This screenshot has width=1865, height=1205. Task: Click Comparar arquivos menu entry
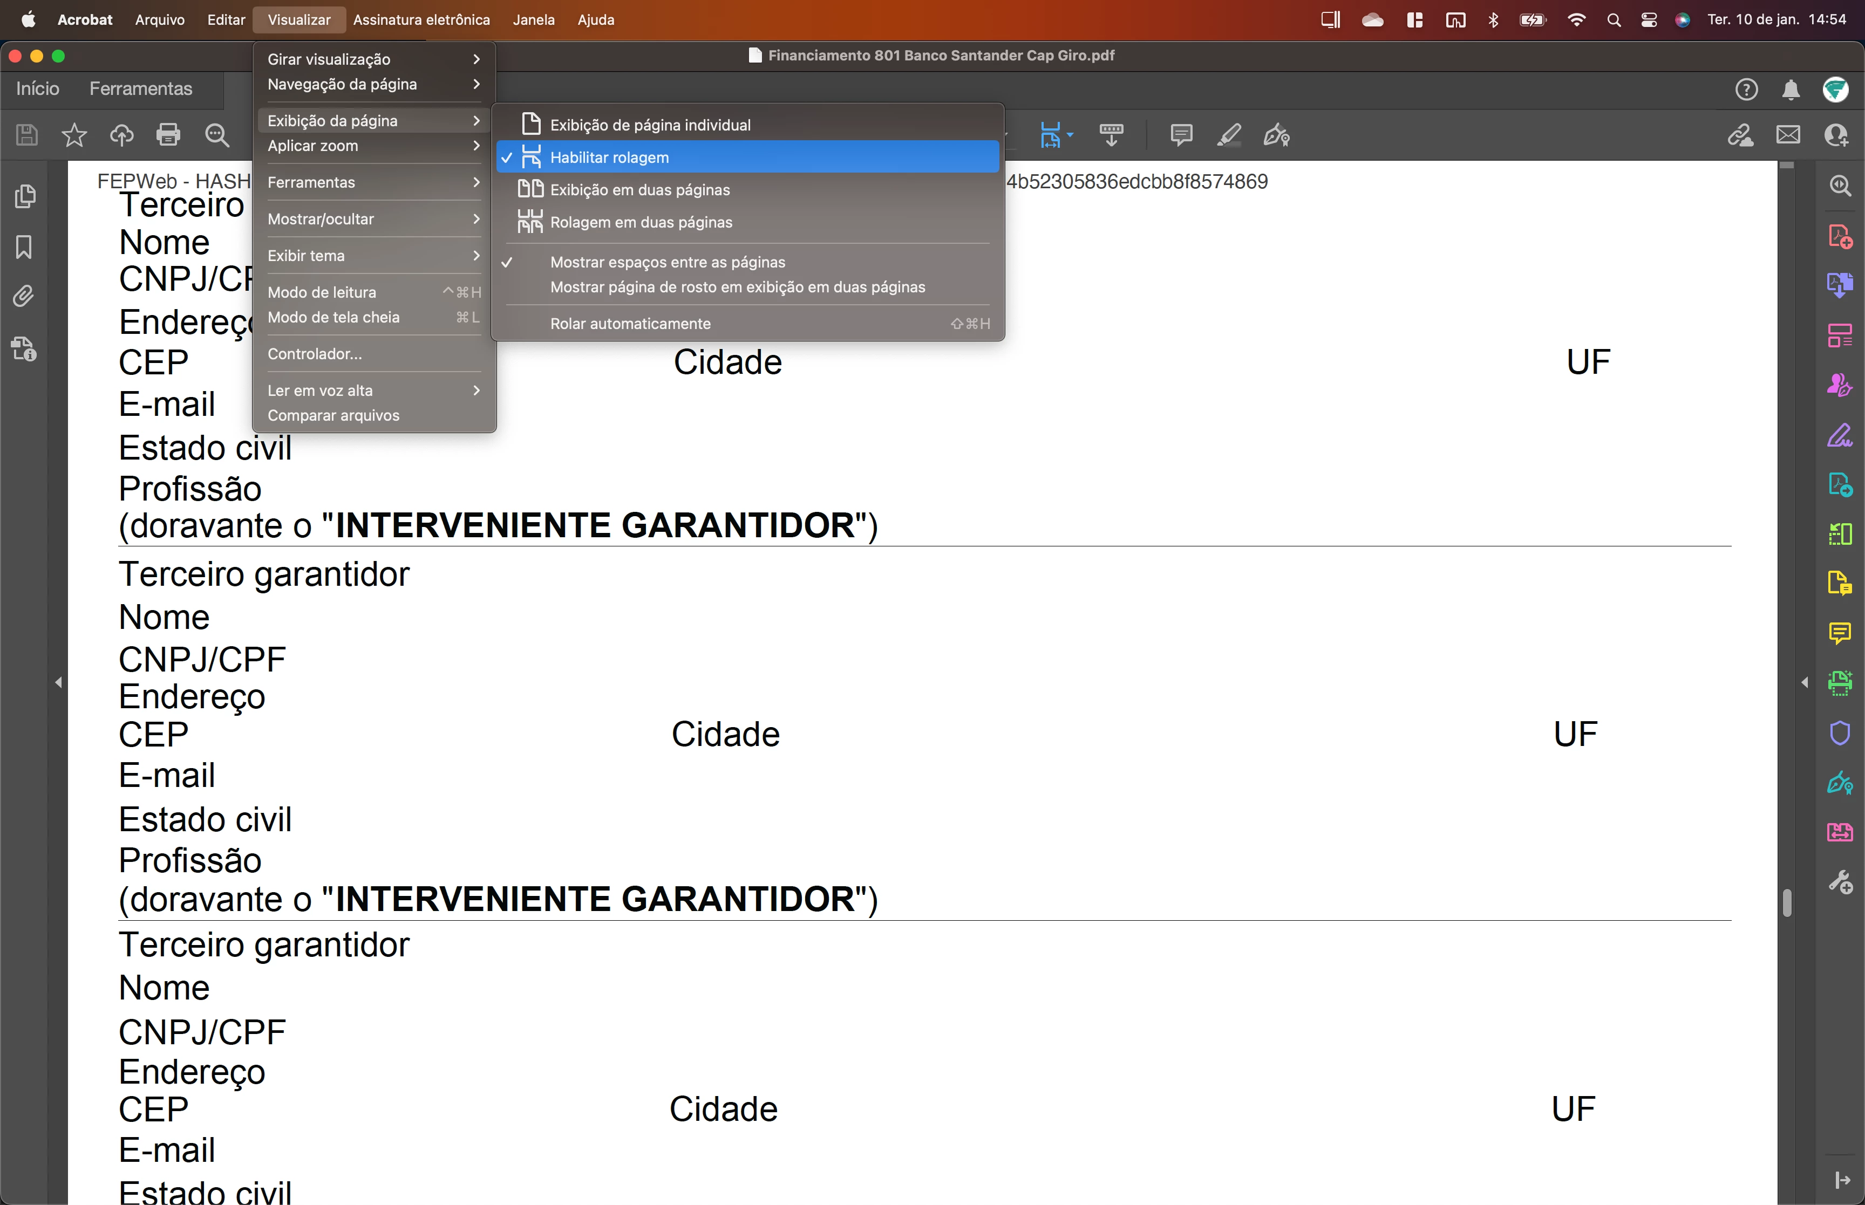[x=333, y=415]
